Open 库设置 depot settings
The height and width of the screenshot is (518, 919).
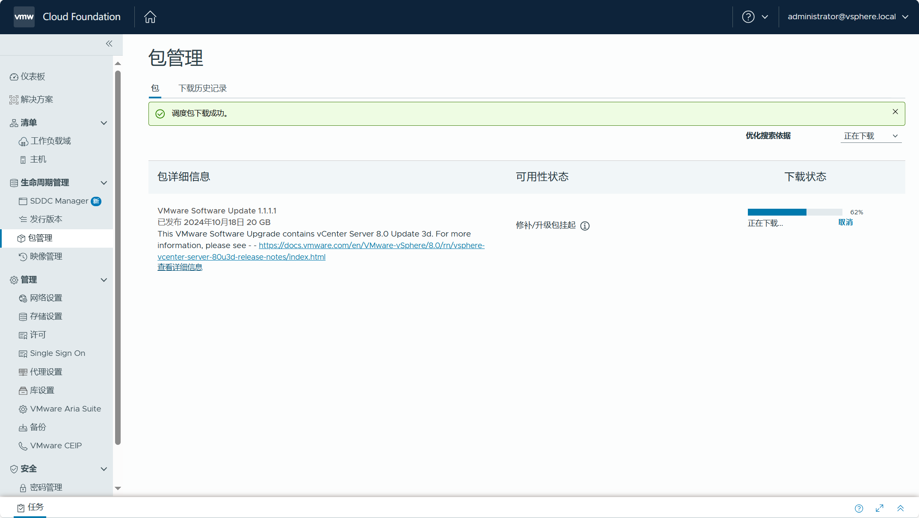point(37,391)
